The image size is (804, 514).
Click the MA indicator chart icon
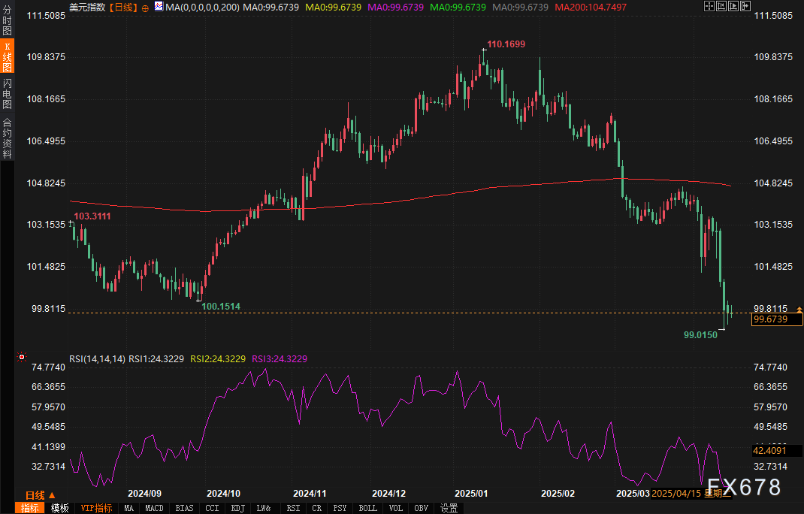(158, 7)
